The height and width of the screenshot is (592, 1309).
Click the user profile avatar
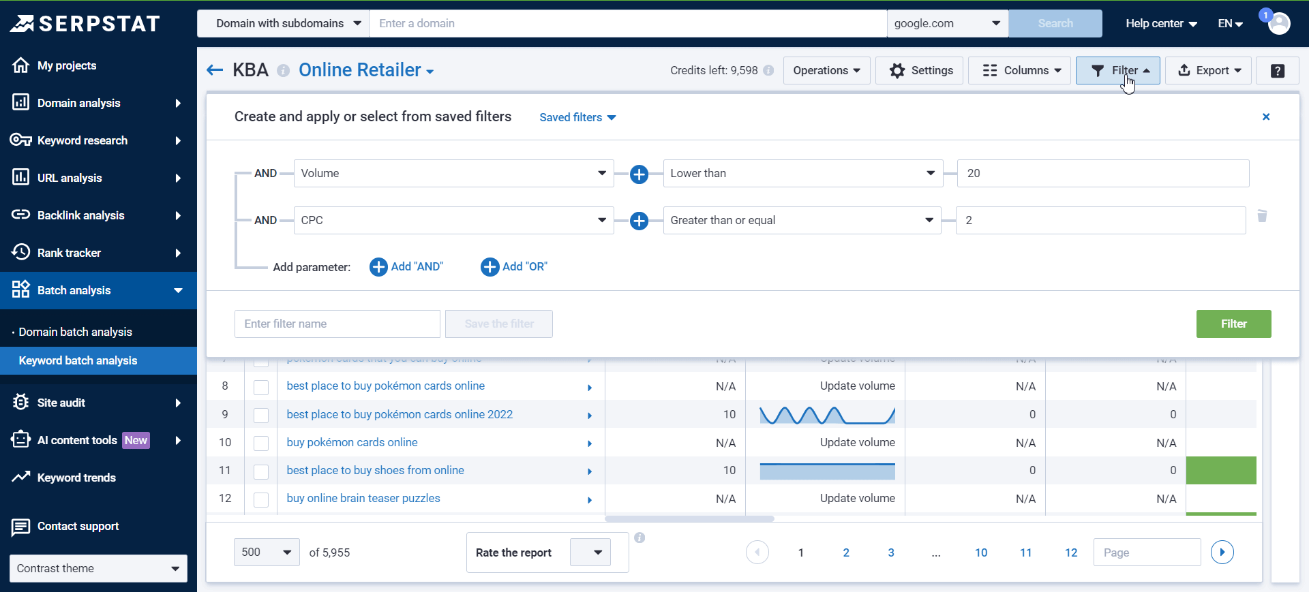click(x=1279, y=24)
